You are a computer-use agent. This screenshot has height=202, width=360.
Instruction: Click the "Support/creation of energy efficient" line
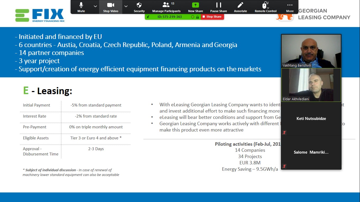pos(138,69)
